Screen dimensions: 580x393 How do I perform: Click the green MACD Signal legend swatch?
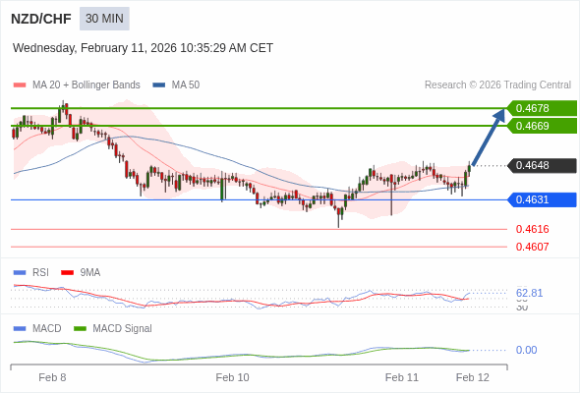pos(80,329)
